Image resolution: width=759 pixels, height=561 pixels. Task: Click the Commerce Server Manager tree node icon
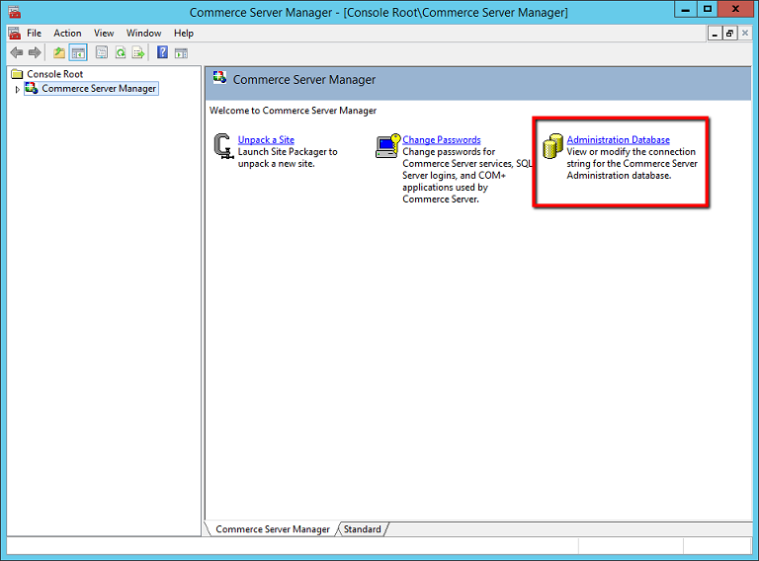point(32,88)
